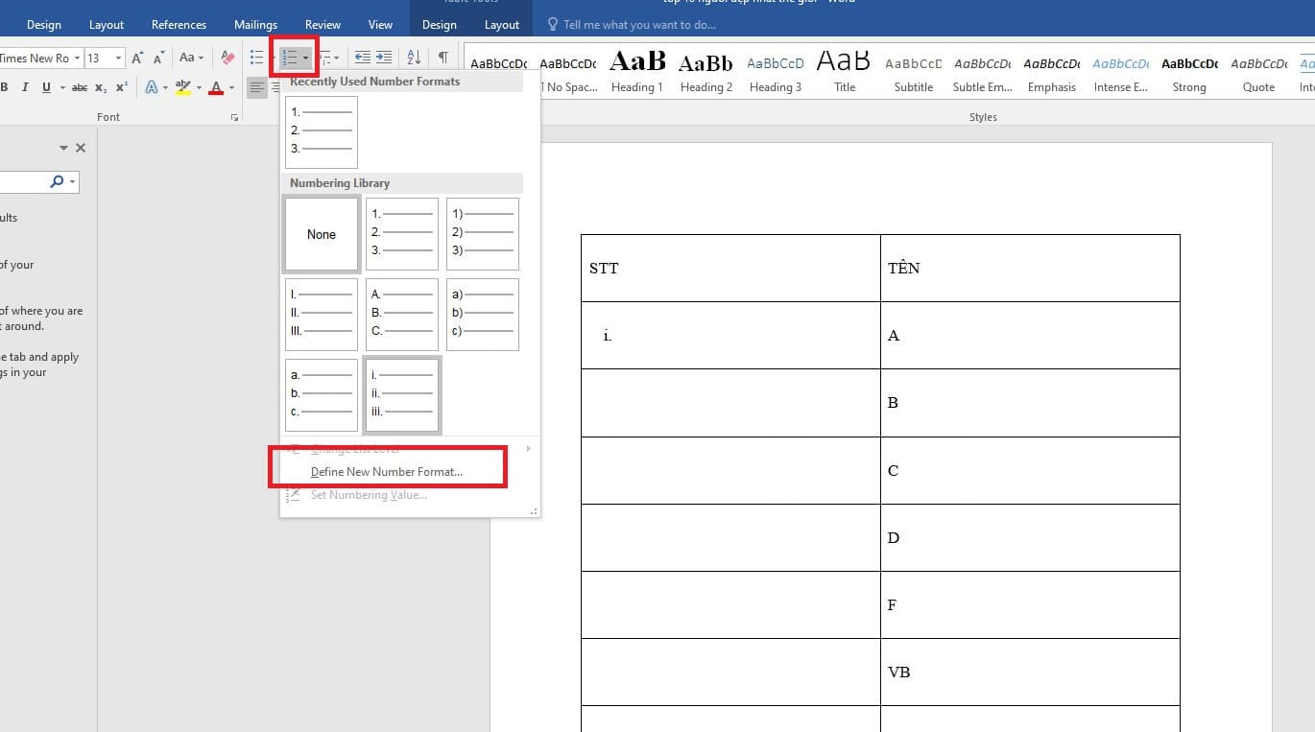This screenshot has width=1315, height=732.
Task: Open the font size 13 dropdown
Action: pos(119,58)
